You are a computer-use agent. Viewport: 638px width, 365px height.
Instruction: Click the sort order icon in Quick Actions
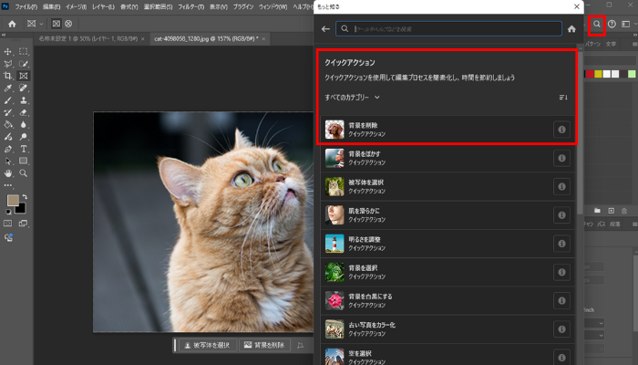[563, 98]
